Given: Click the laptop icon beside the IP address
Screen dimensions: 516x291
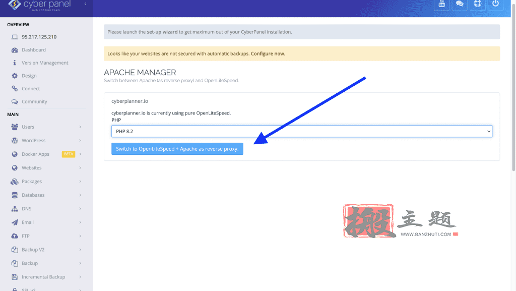Looking at the screenshot, I should click(15, 37).
